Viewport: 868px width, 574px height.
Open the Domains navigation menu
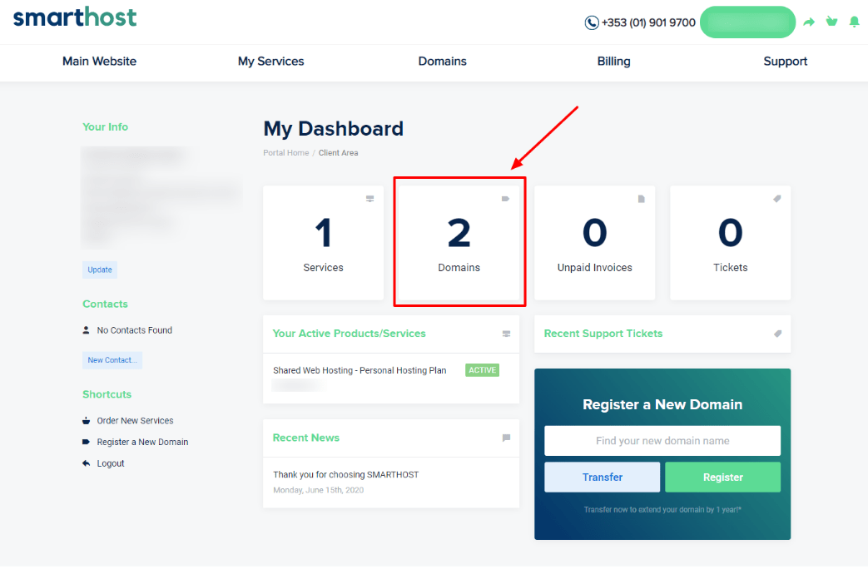click(442, 62)
